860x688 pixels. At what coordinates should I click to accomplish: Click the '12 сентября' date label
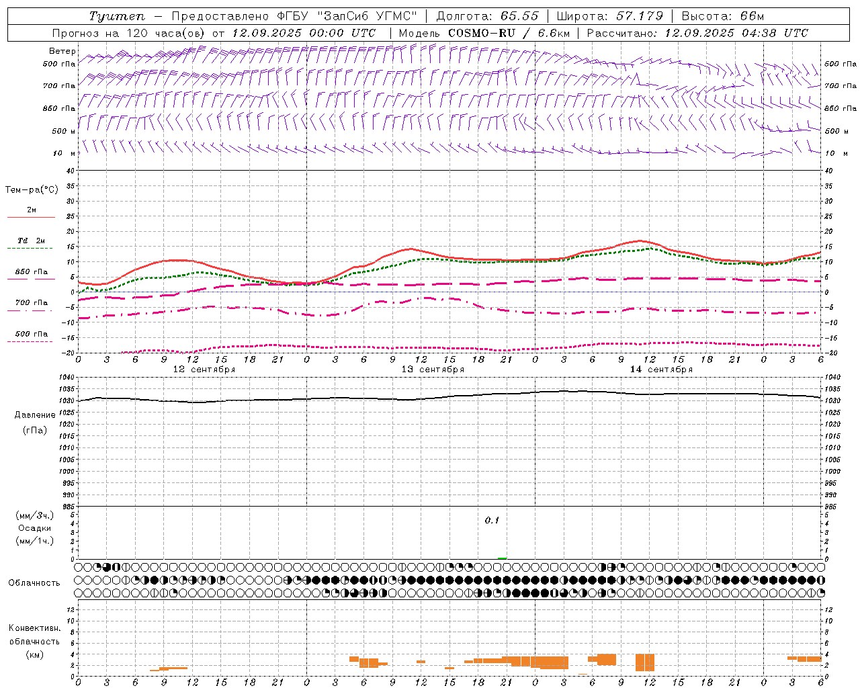coord(204,370)
